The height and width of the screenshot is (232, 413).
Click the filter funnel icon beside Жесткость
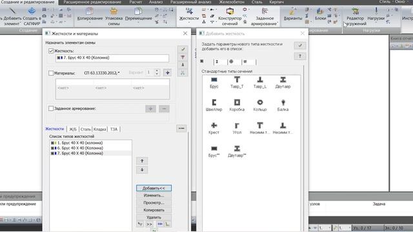pyautogui.click(x=183, y=57)
